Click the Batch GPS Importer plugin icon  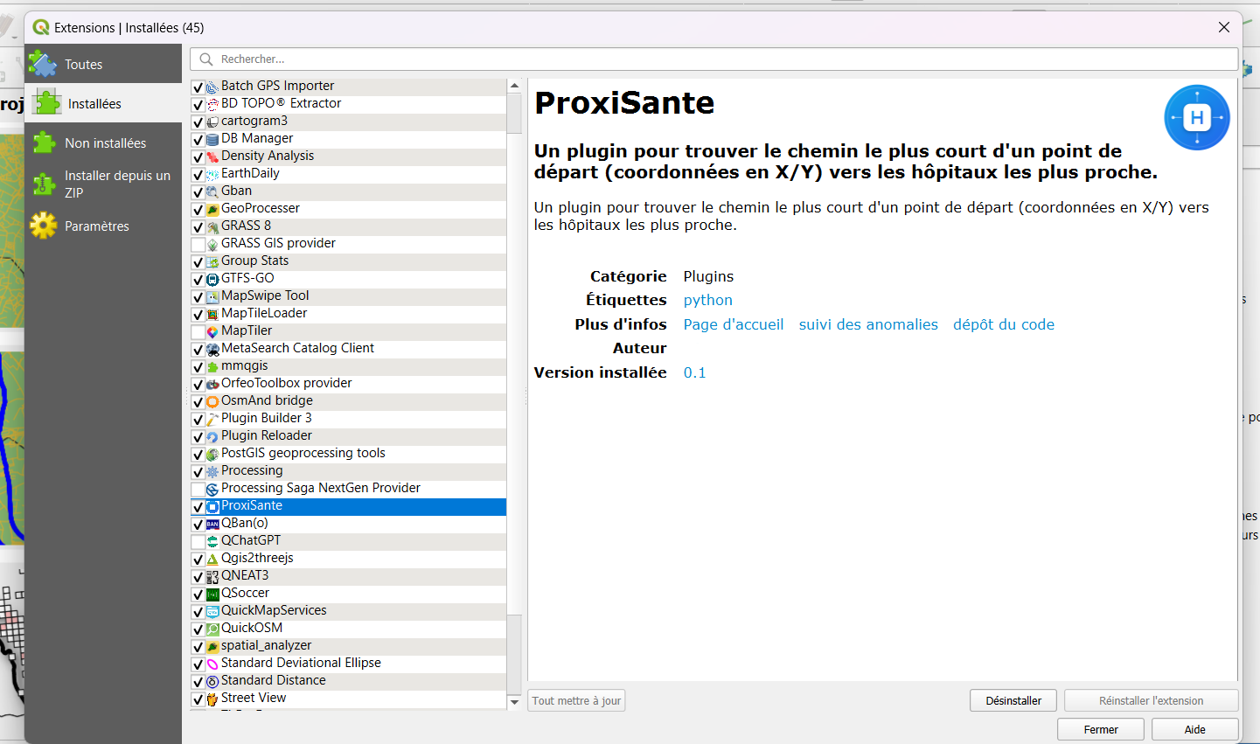(x=212, y=87)
